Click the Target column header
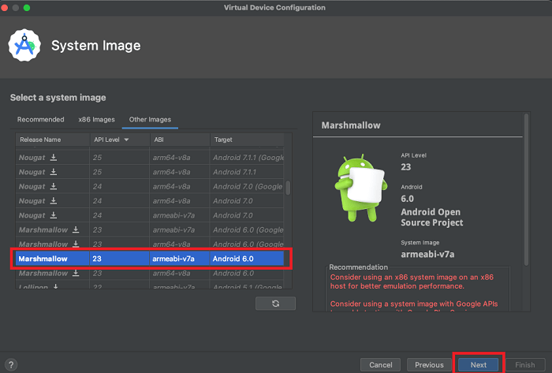The width and height of the screenshot is (552, 373). [247, 140]
